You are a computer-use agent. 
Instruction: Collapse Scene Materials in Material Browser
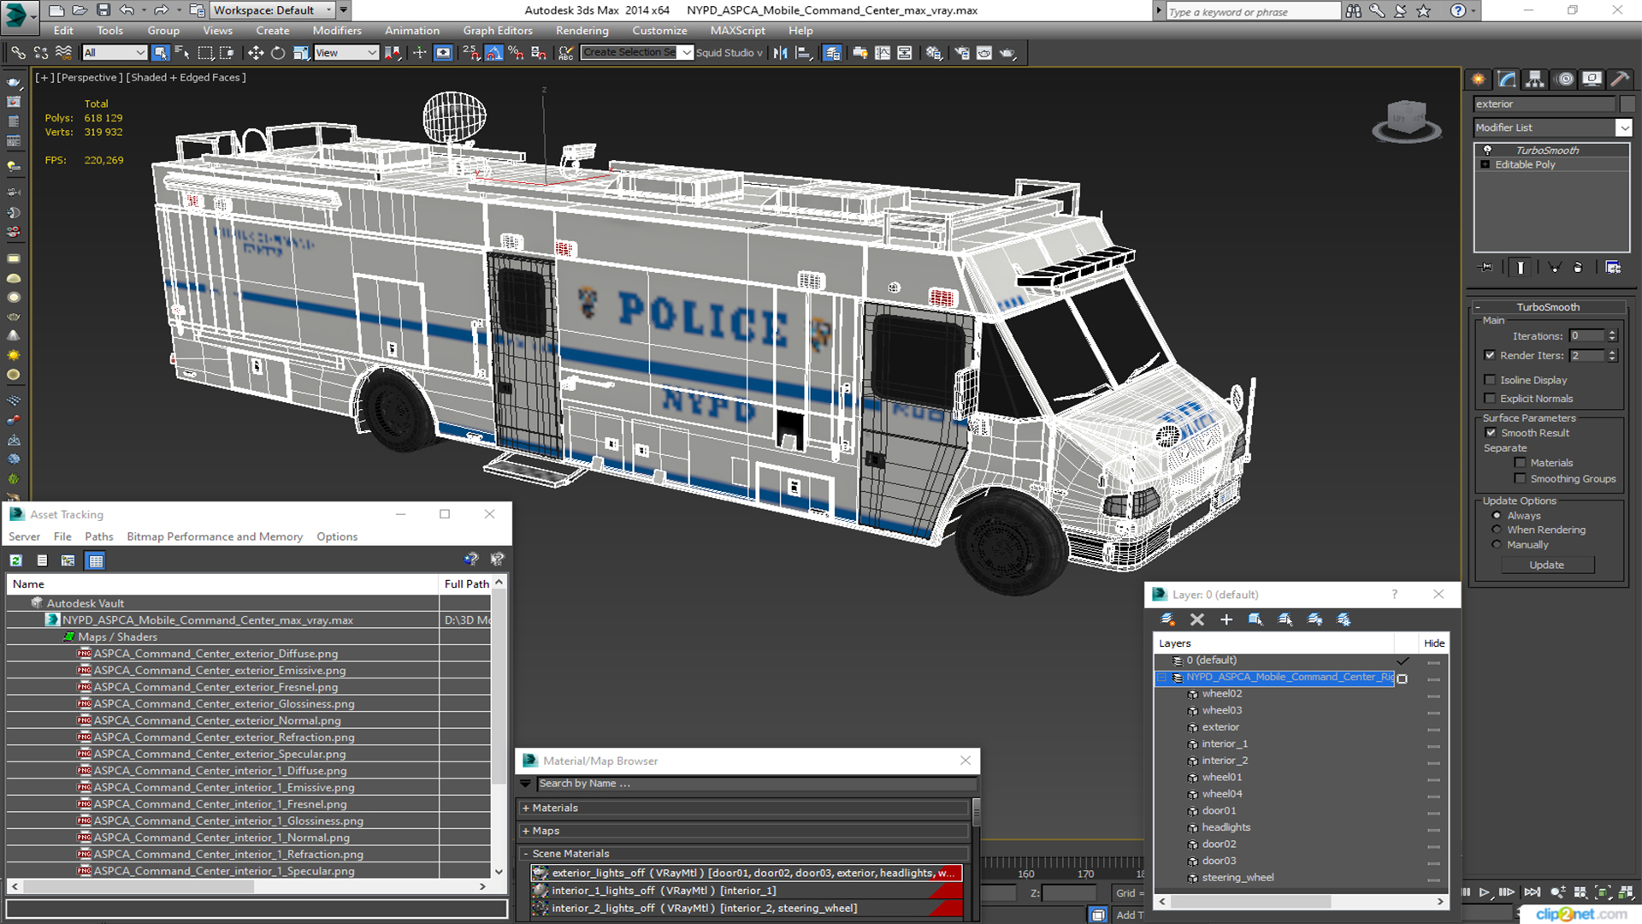[x=526, y=854]
